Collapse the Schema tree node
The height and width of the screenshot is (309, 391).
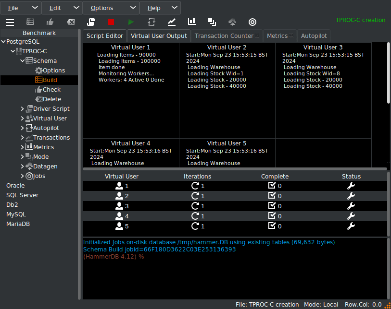pos(23,61)
